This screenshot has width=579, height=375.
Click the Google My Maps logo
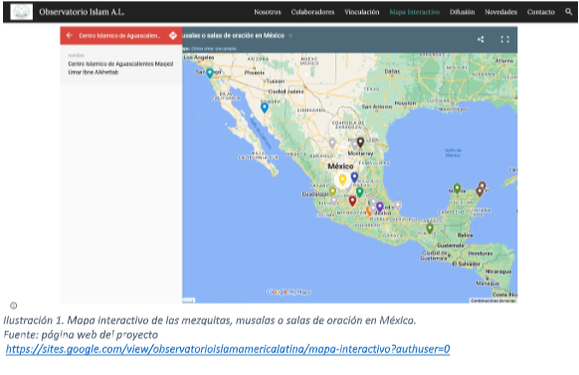(289, 292)
